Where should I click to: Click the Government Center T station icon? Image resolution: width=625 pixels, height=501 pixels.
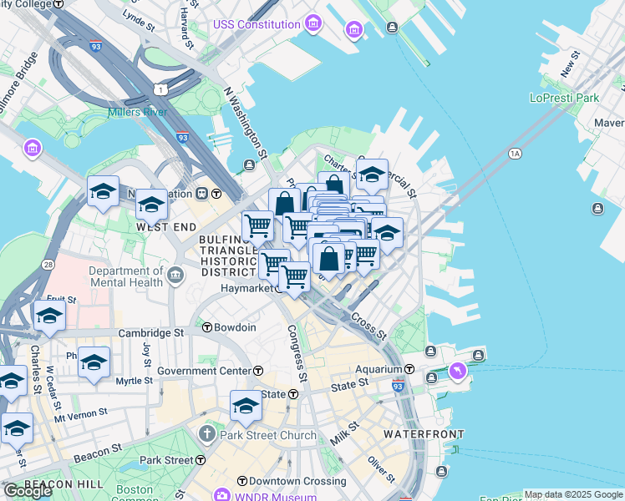pyautogui.click(x=258, y=371)
